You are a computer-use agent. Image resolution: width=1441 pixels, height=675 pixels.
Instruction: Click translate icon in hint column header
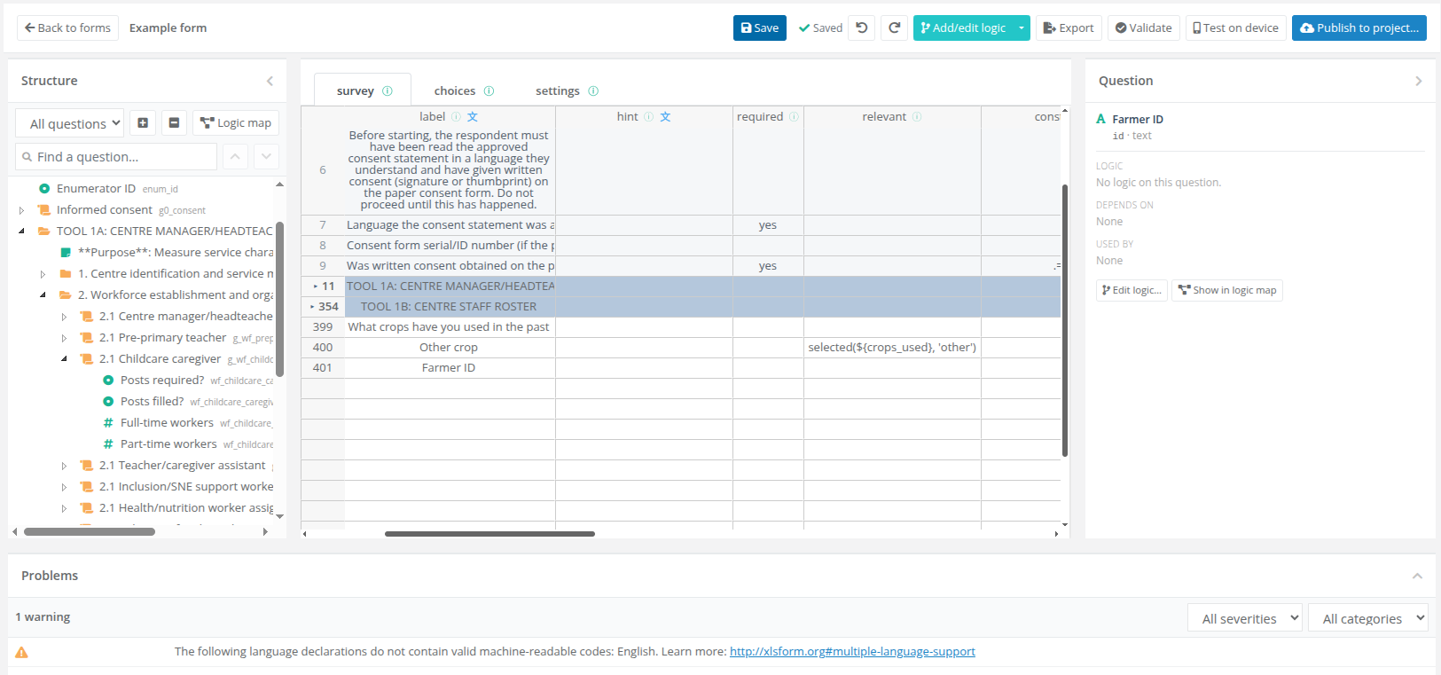point(665,116)
